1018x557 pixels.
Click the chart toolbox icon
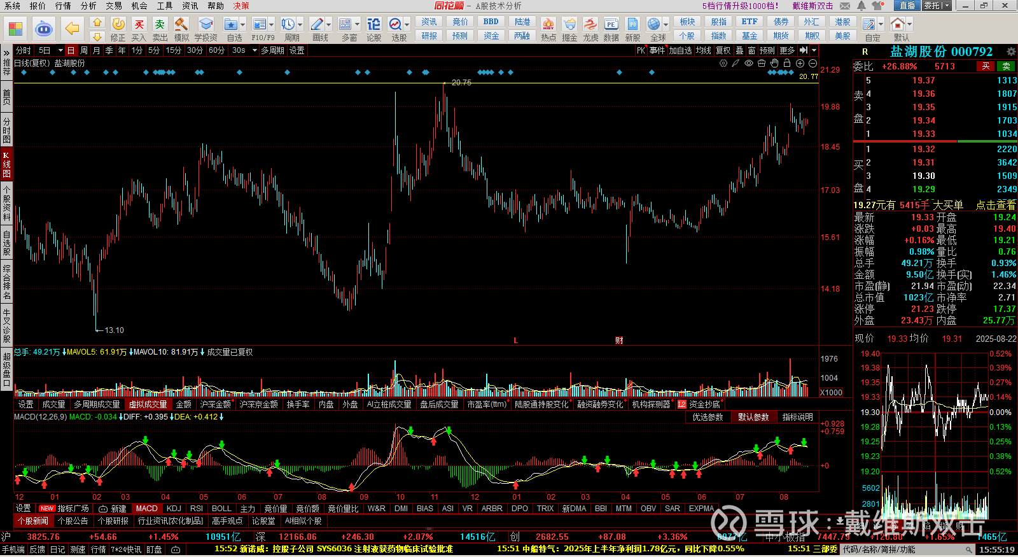(x=762, y=64)
